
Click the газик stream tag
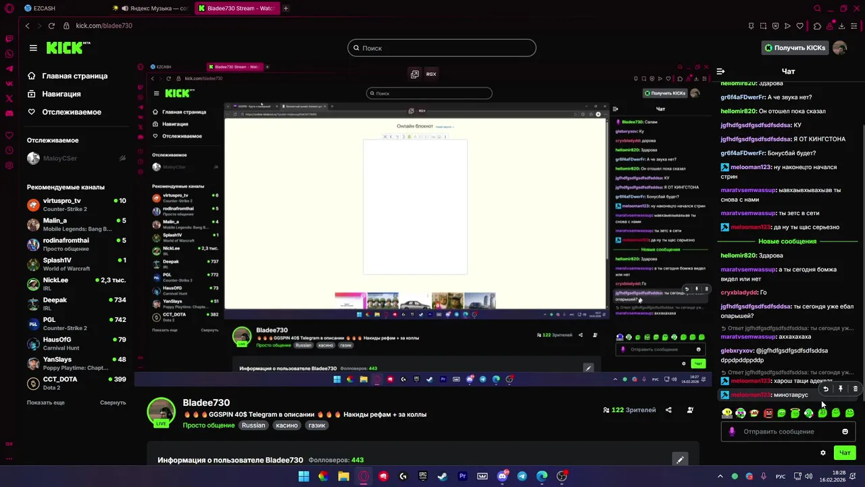316,425
